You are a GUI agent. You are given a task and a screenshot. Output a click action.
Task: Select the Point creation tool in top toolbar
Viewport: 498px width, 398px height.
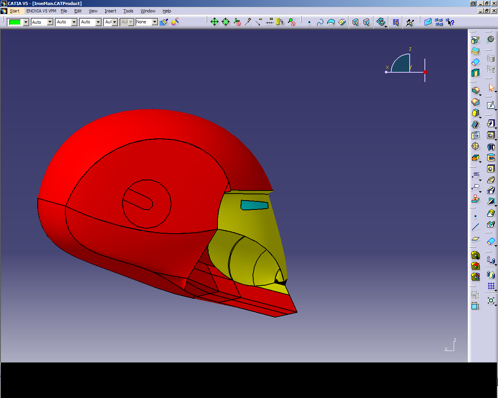(309, 23)
